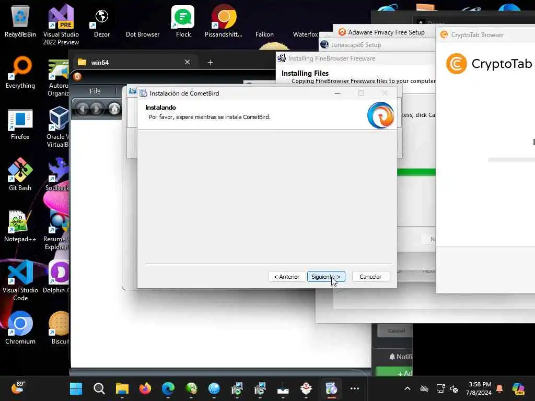Click the green FineBrowser progress bar
Image resolution: width=535 pixels, height=401 pixels.
[x=416, y=172]
